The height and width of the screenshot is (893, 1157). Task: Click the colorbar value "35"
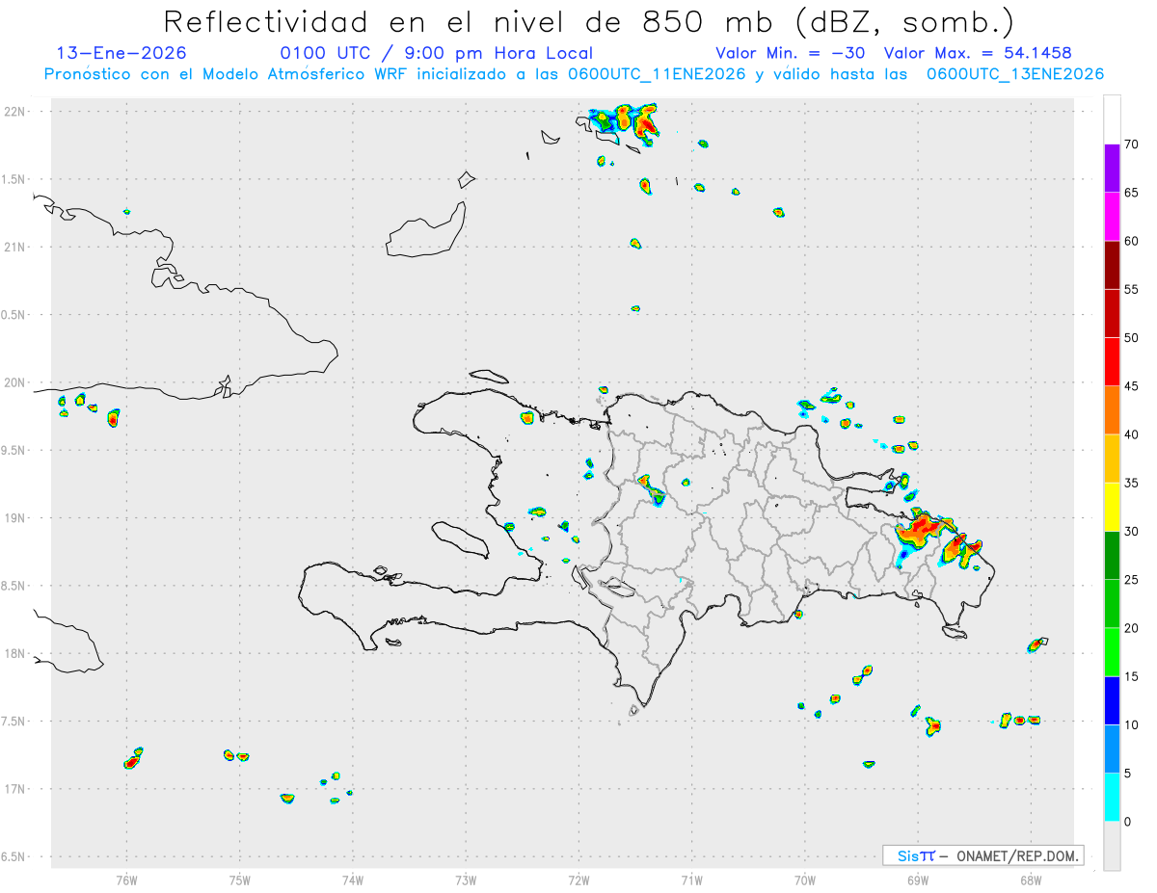[x=1132, y=483]
